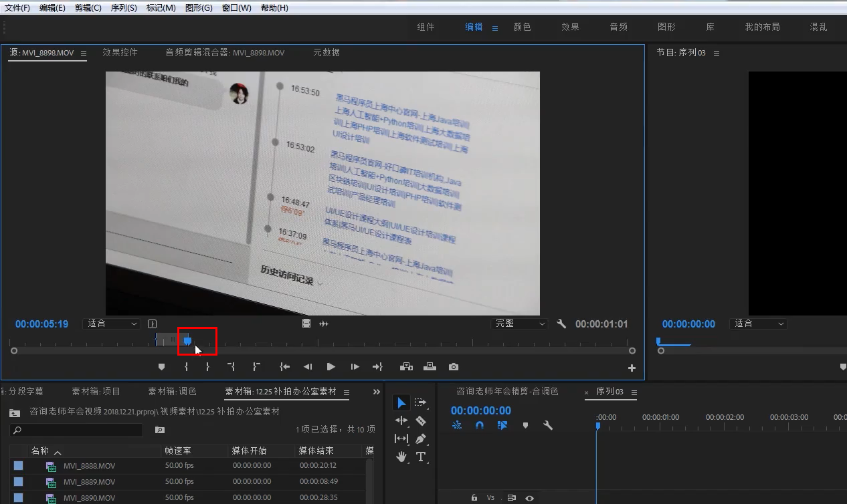
Task: Toggle Linked Selection in the timeline
Action: [x=502, y=424]
